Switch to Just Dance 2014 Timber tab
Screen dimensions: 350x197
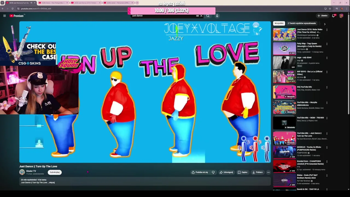(86, 3)
